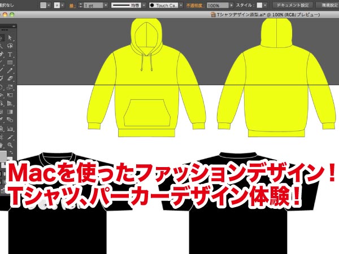Select the yellow hoodie back view
The height and width of the screenshot is (254, 339).
coord(276,78)
